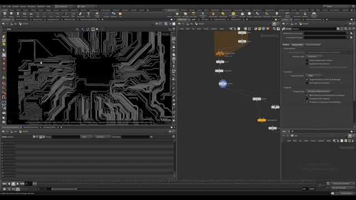This screenshot has width=356, height=200.
Task: Toggle Ensure Unique Seam Vertices checkbox
Action: tap(307, 61)
